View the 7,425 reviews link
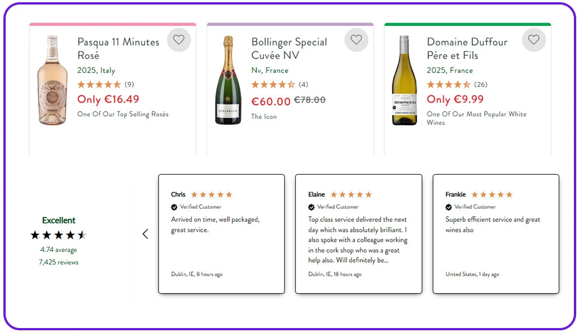 click(x=58, y=262)
